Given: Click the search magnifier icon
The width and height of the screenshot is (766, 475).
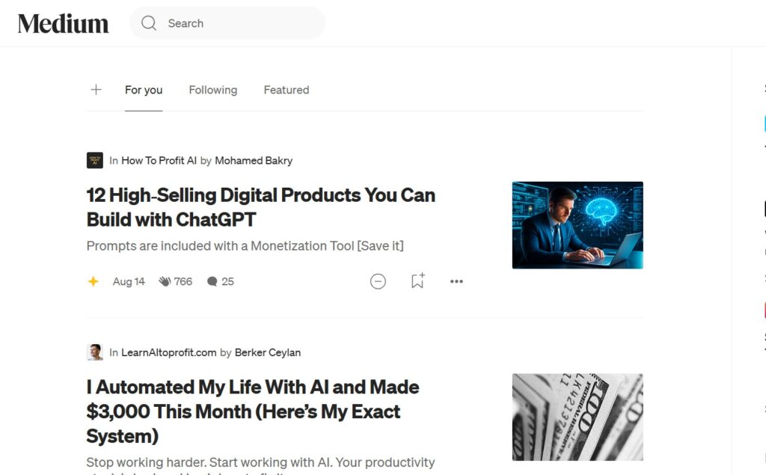Looking at the screenshot, I should [149, 23].
